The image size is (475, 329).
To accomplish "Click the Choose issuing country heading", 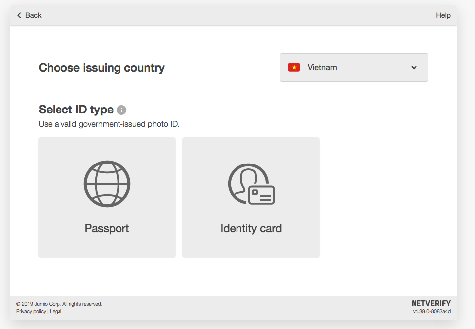I will tap(102, 68).
